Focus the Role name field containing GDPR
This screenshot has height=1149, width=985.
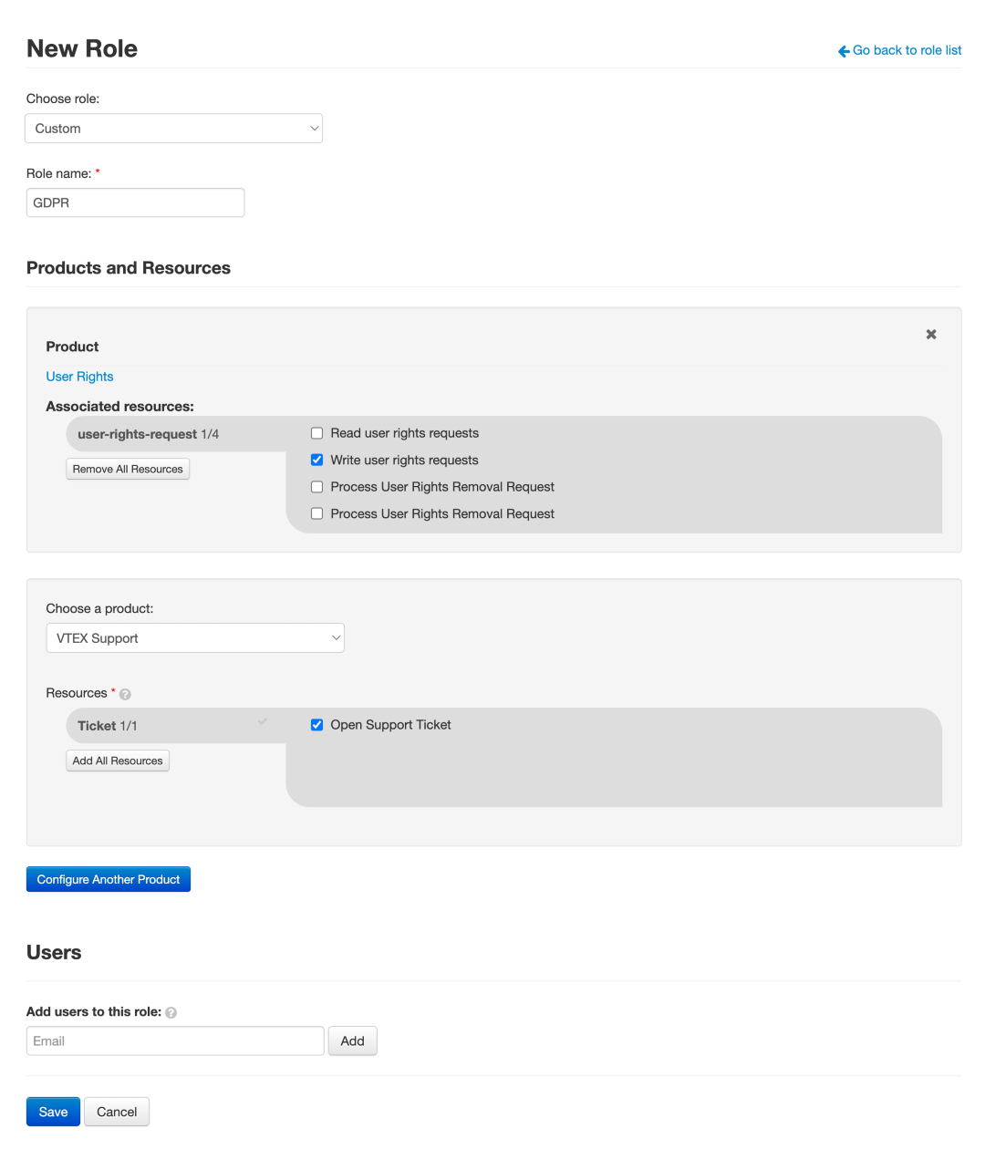(135, 202)
